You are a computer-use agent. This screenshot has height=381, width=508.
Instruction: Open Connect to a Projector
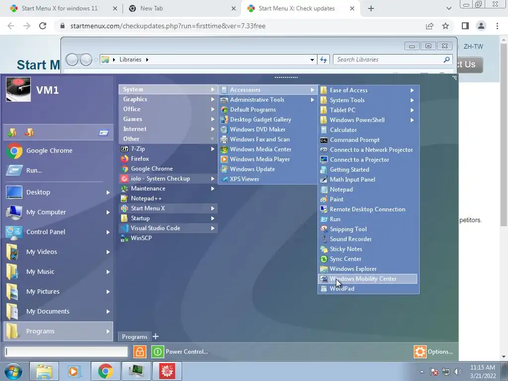coord(368,160)
